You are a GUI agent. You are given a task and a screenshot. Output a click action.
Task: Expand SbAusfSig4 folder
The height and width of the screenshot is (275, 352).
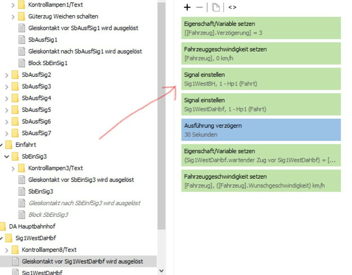[x=7, y=98]
